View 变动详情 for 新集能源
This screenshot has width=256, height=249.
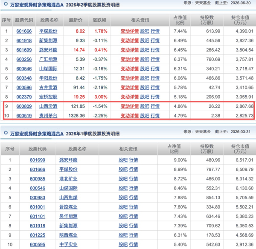coord(130,40)
